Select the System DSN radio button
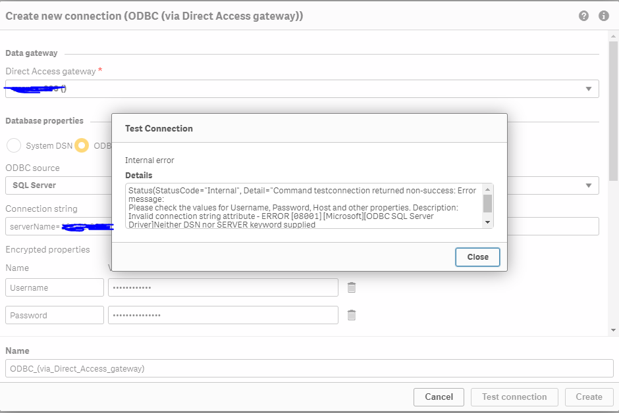Viewport: 619px width, 413px height. (13, 145)
